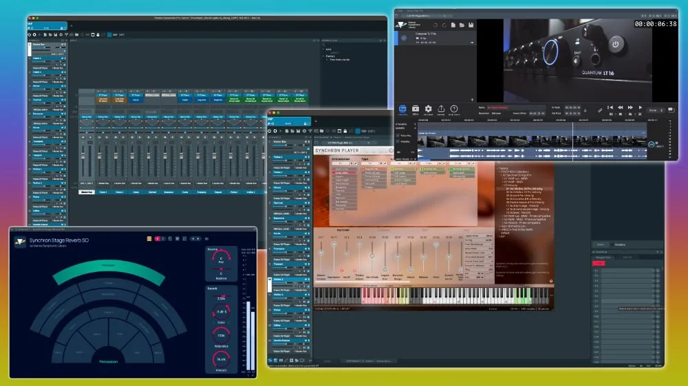Open Timeline view icon in video editor
Image resolution: width=688 pixels, height=386 pixels.
402,109
